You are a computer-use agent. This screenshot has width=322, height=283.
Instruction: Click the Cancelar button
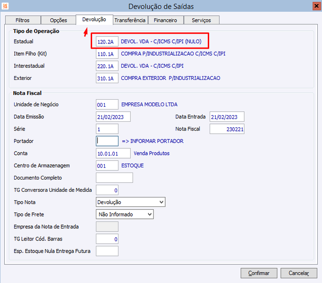[x=299, y=273]
